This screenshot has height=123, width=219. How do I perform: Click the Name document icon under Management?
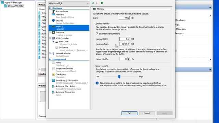click(x=53, y=63)
